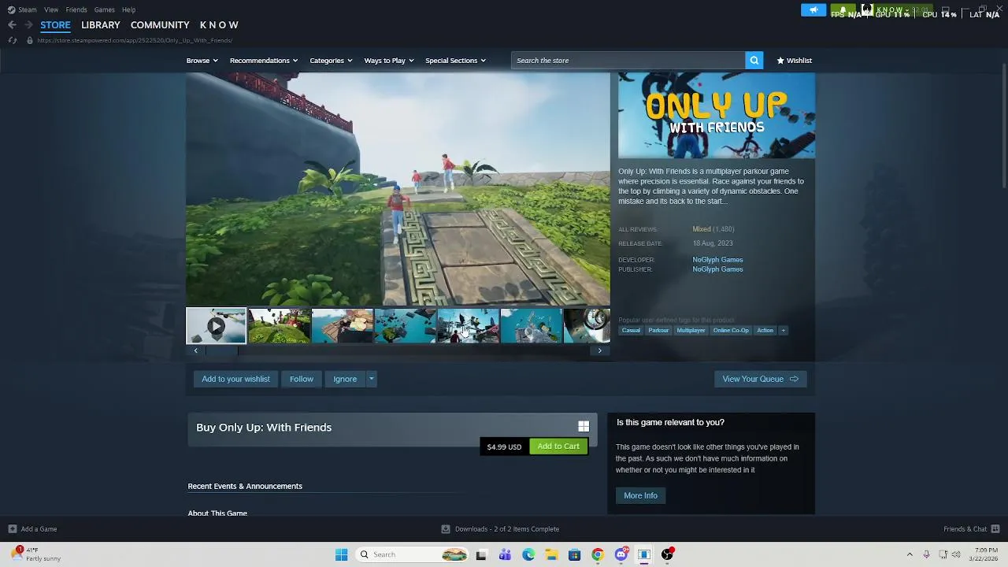Open notifications bell icon

click(843, 10)
